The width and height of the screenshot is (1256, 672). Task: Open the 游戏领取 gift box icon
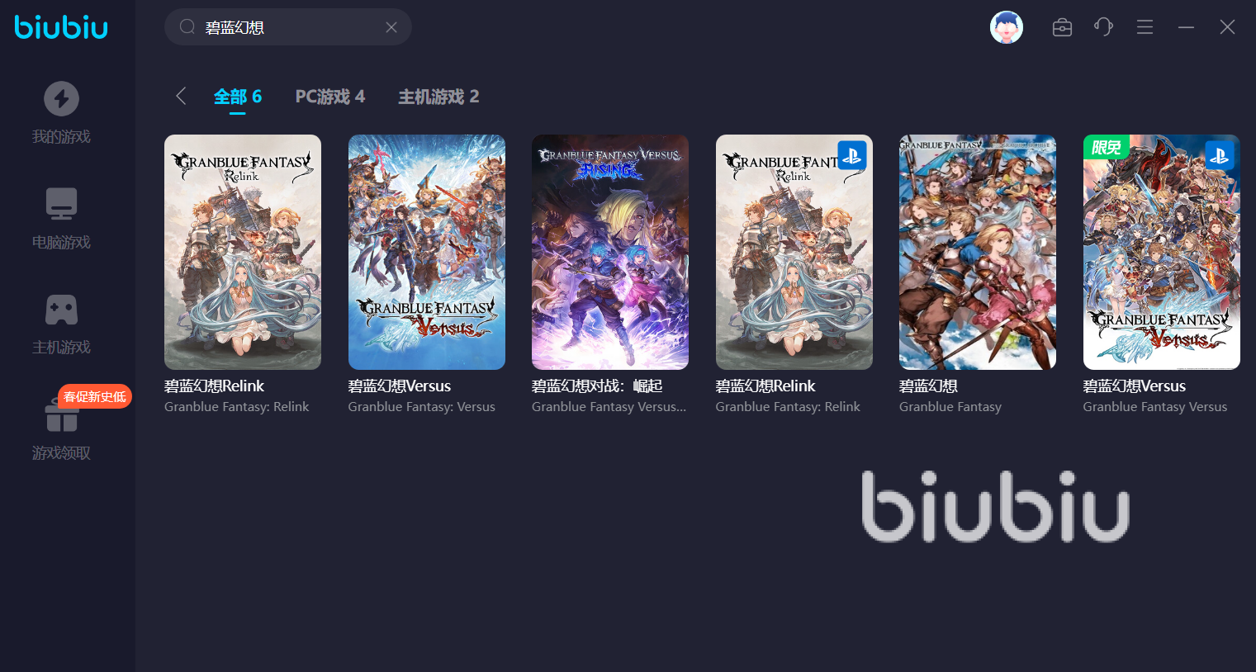coord(61,415)
